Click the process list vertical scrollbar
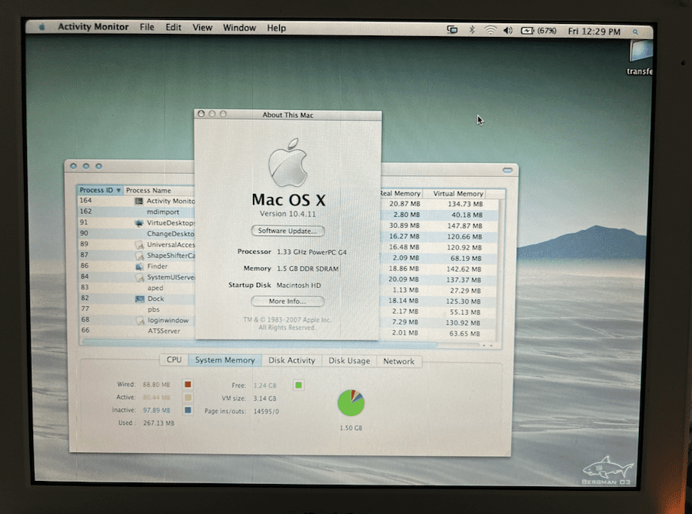This screenshot has width=692, height=514. tap(501, 269)
